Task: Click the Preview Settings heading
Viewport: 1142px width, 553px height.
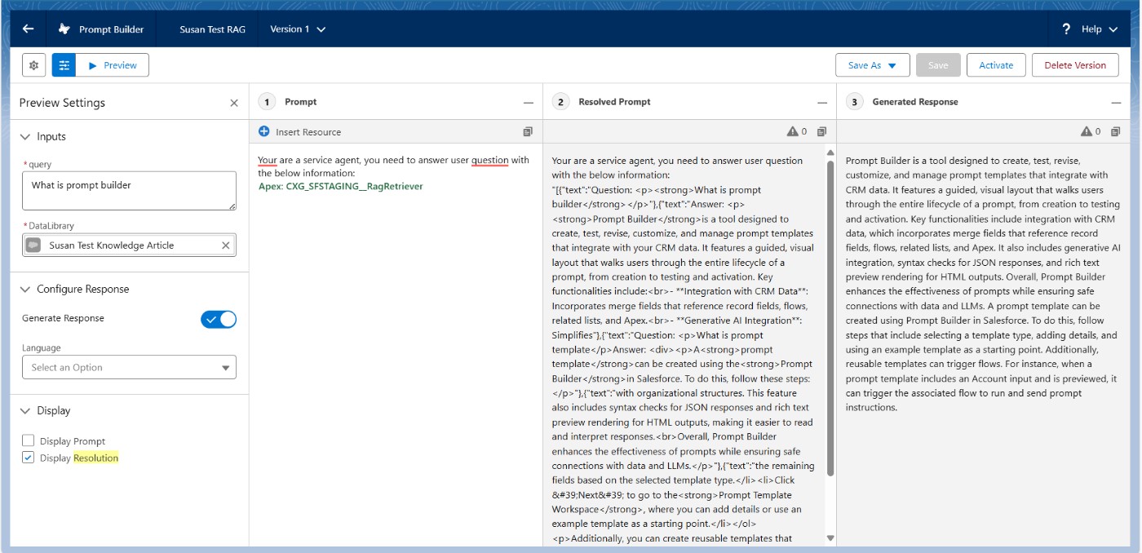Action: click(62, 103)
